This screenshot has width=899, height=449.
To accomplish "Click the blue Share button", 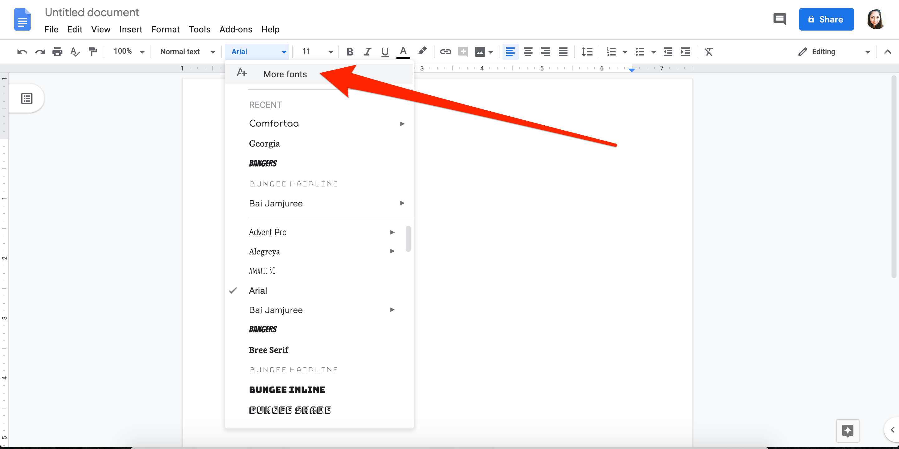I will [x=826, y=20].
